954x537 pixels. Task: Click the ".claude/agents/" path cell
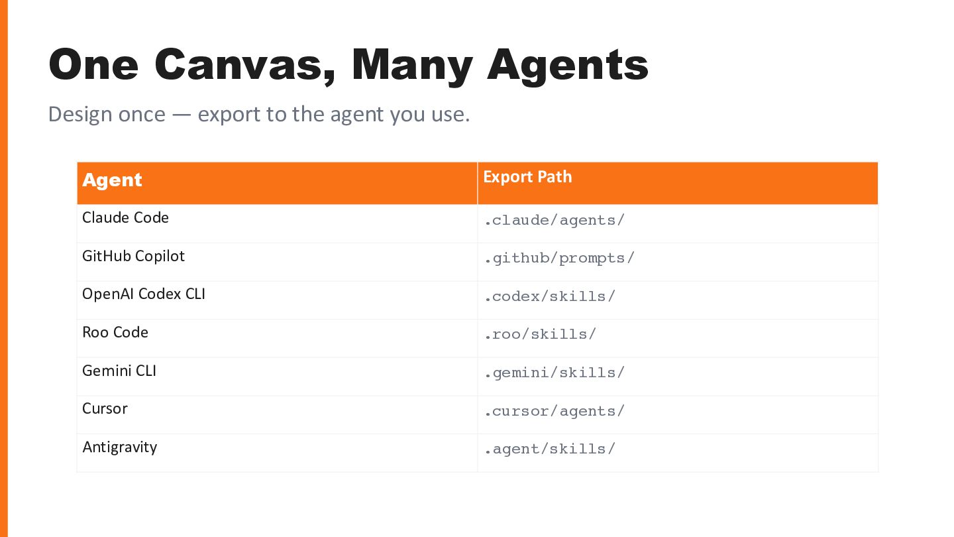(x=554, y=220)
